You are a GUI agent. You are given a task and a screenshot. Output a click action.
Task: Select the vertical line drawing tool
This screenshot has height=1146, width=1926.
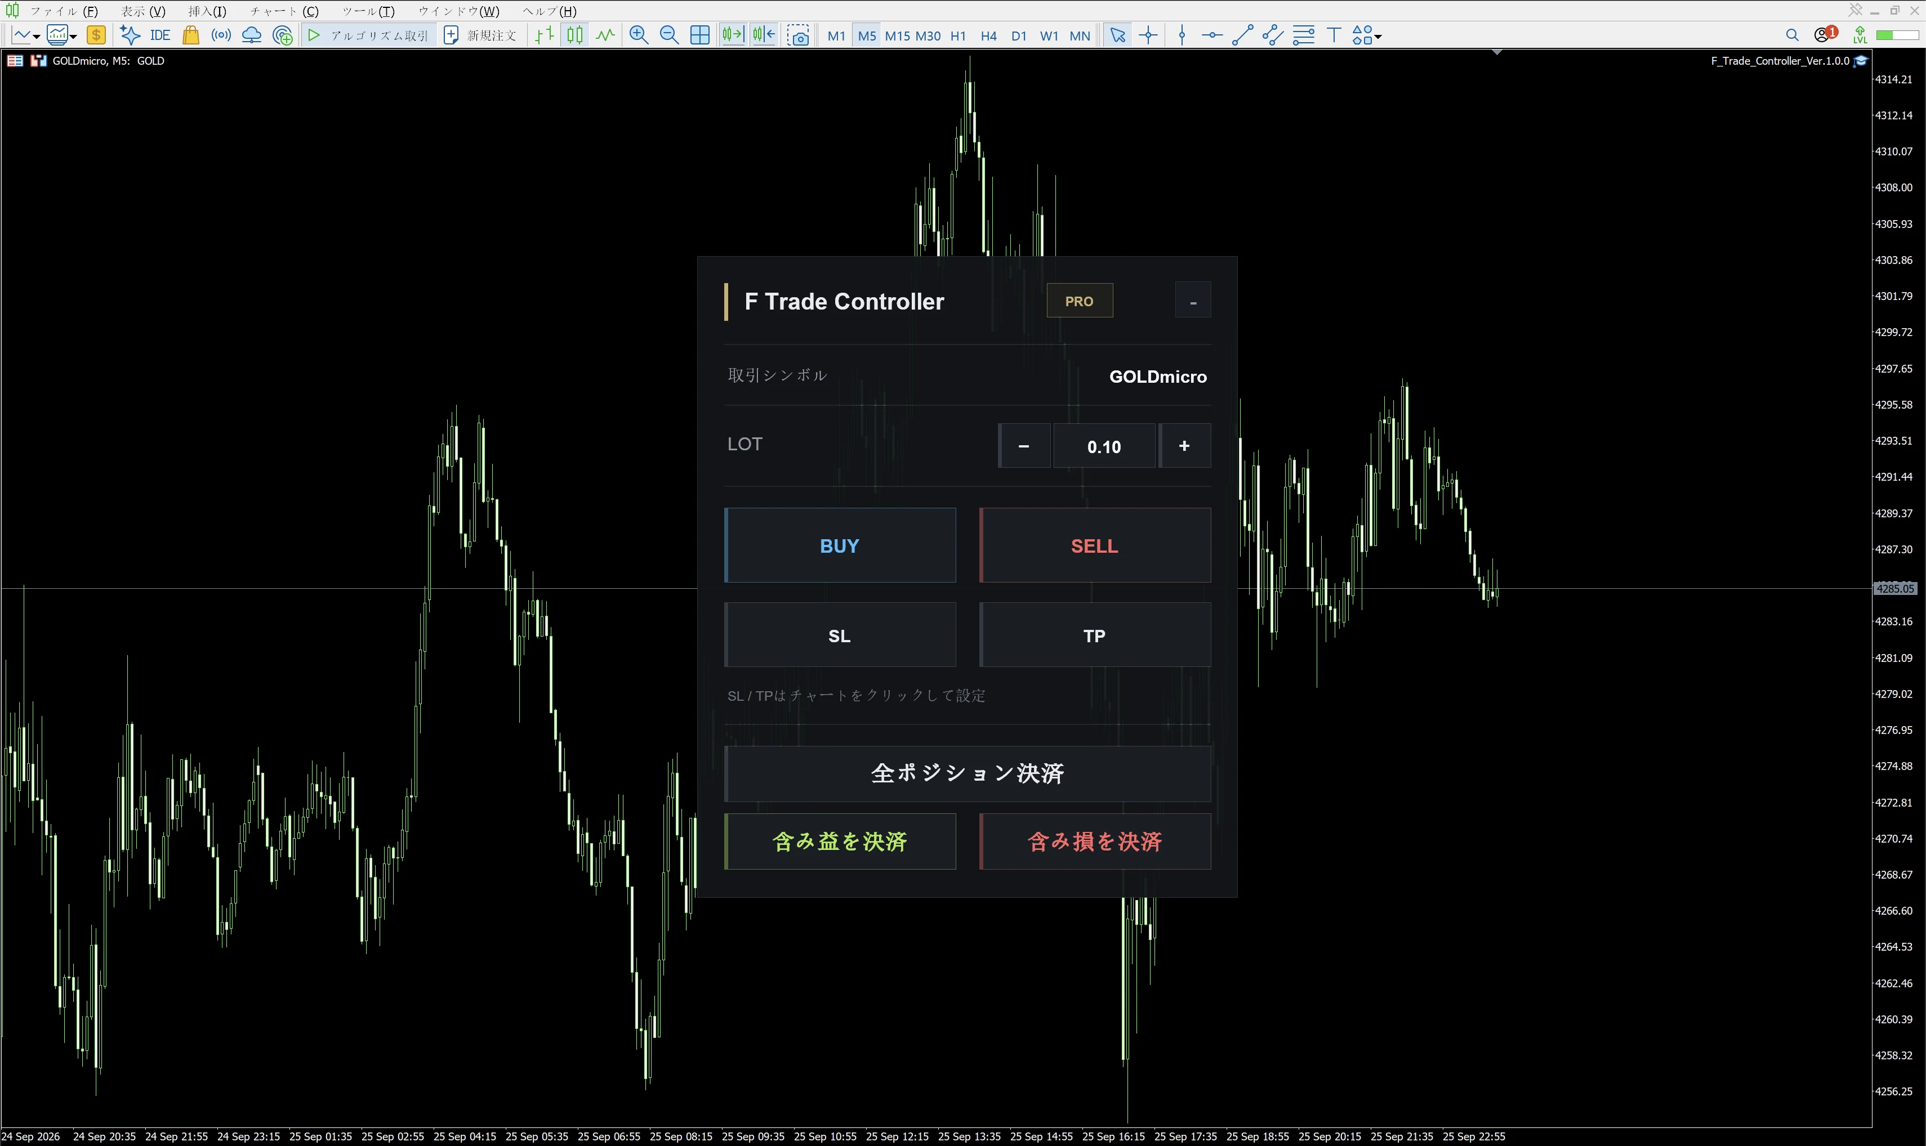[1182, 35]
